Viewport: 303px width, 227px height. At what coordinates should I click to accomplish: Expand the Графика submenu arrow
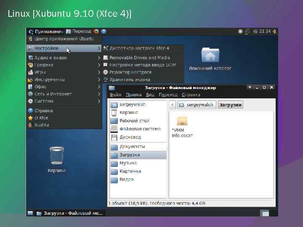click(99, 65)
